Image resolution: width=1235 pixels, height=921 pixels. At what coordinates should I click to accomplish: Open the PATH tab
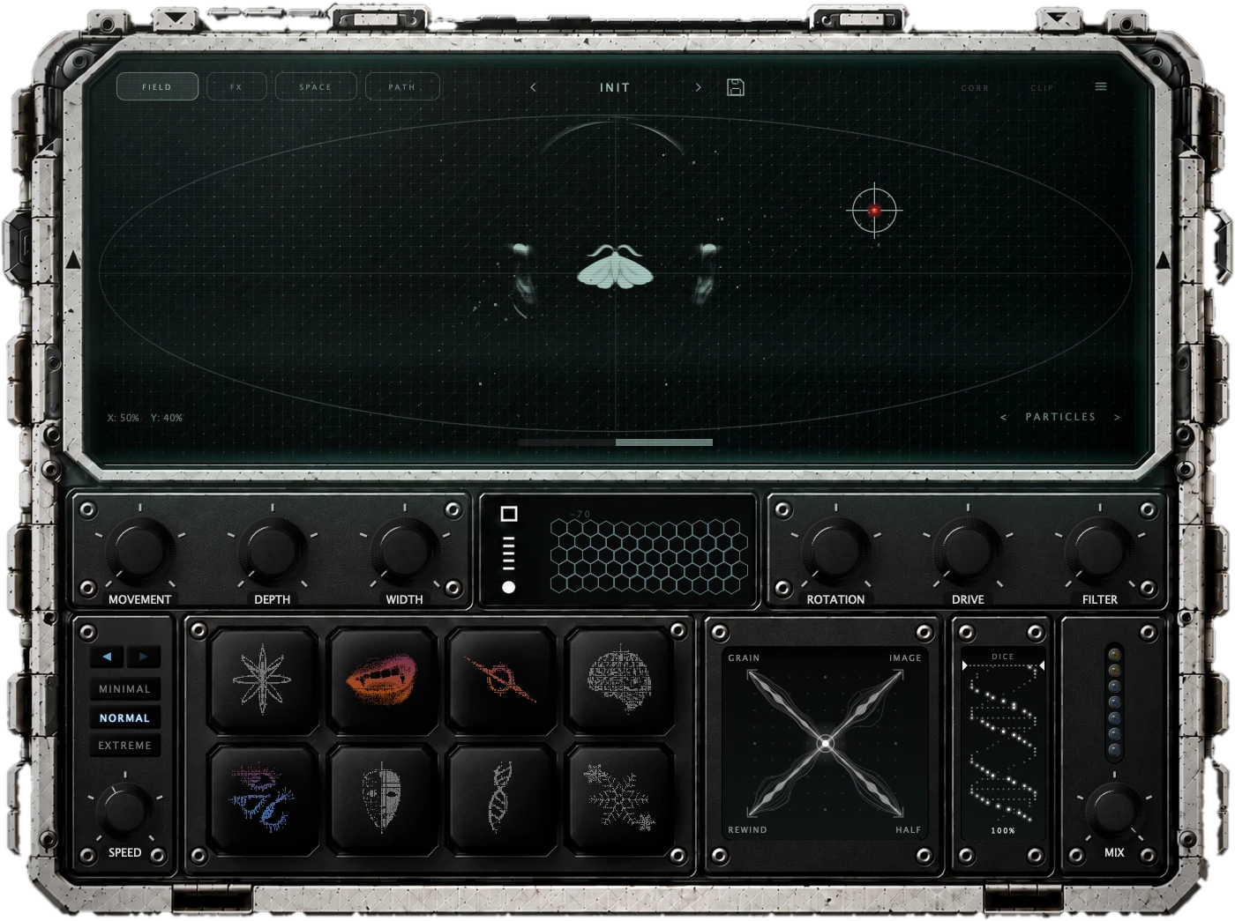pos(402,86)
